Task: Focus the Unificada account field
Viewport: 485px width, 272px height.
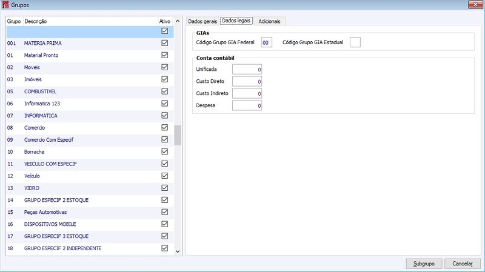Action: coord(247,70)
